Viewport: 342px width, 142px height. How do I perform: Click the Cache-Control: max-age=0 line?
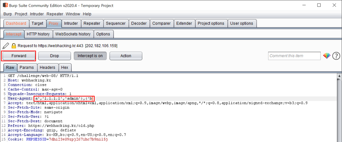pyautogui.click(x=35, y=90)
